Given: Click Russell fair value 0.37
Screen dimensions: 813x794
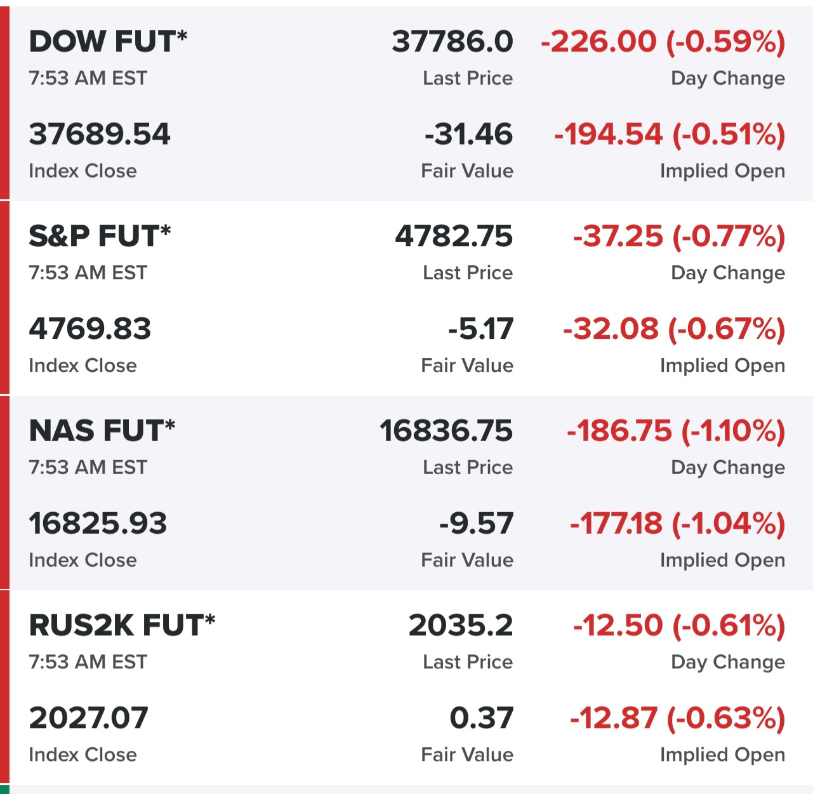Looking at the screenshot, I should [481, 718].
